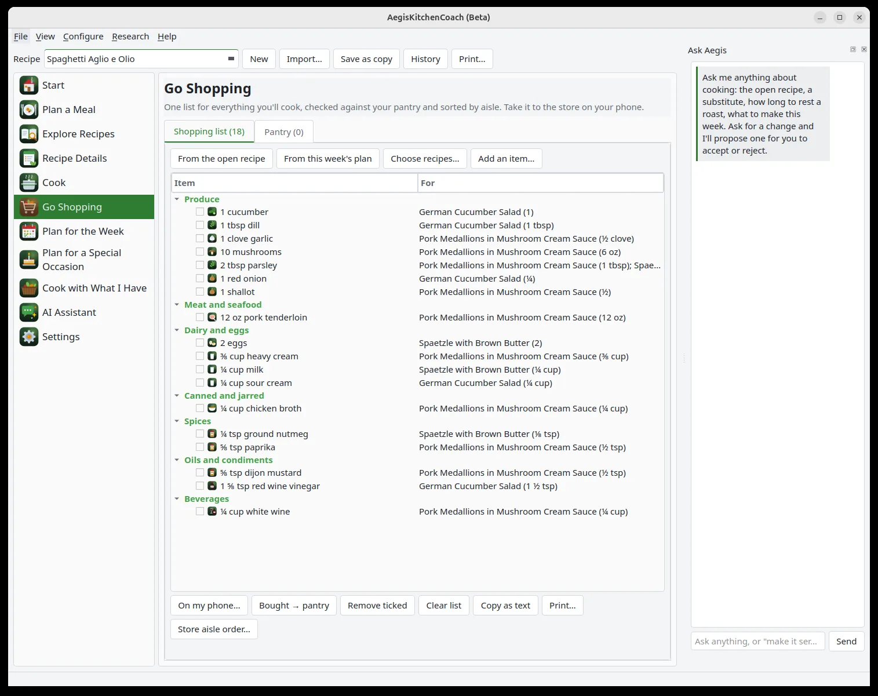Image resolution: width=878 pixels, height=696 pixels.
Task: Open the Research menu
Action: point(130,37)
